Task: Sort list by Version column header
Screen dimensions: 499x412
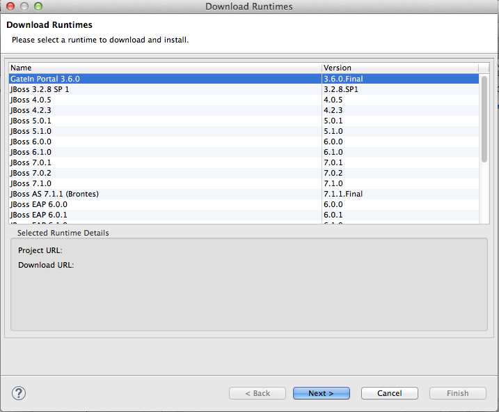Action: [400, 68]
